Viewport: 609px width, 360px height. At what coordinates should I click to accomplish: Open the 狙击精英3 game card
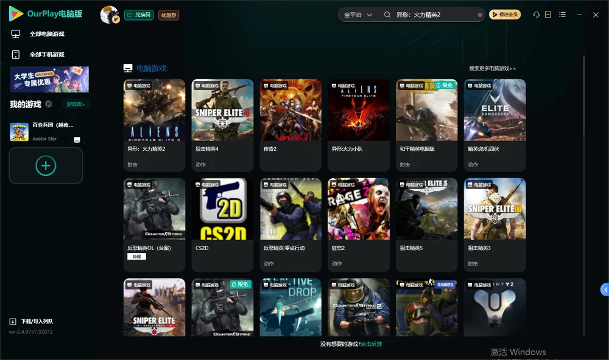pos(495,224)
